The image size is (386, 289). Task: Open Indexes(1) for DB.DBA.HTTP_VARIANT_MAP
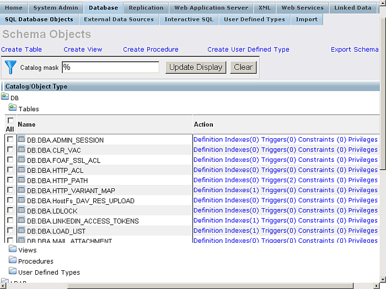click(242, 190)
